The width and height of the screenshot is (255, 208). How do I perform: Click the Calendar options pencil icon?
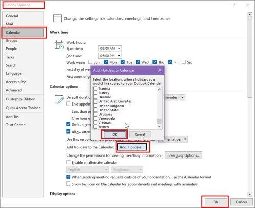59,99
